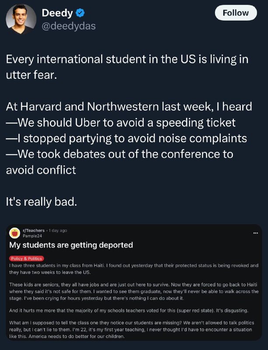Click the paragraph starting What am I supposed
The width and height of the screenshot is (268, 350).
click(131, 329)
